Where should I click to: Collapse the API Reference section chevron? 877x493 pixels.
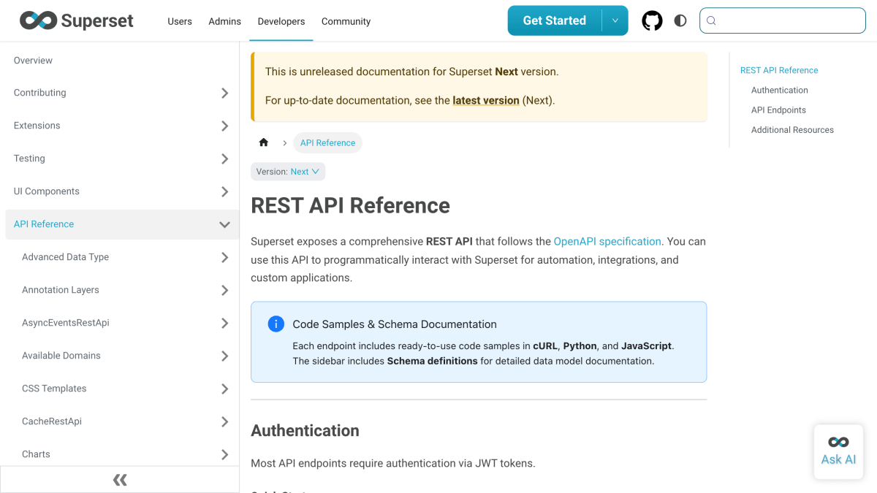point(224,224)
